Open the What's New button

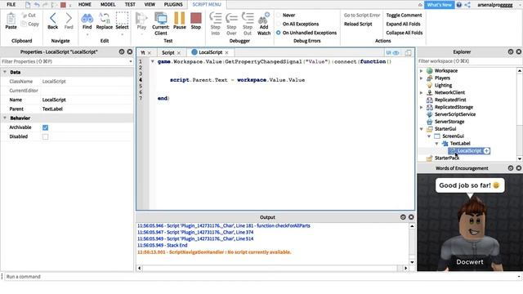pos(440,5)
